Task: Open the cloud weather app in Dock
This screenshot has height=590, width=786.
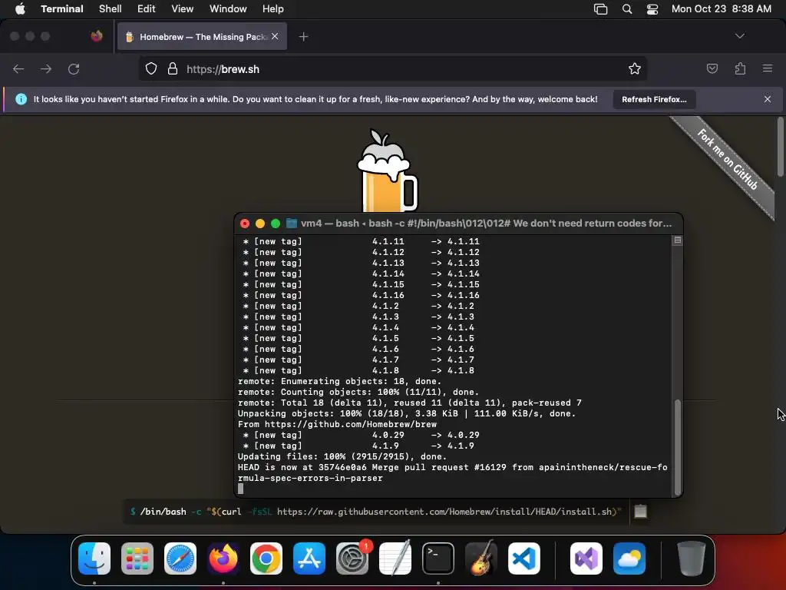Action: (x=629, y=559)
